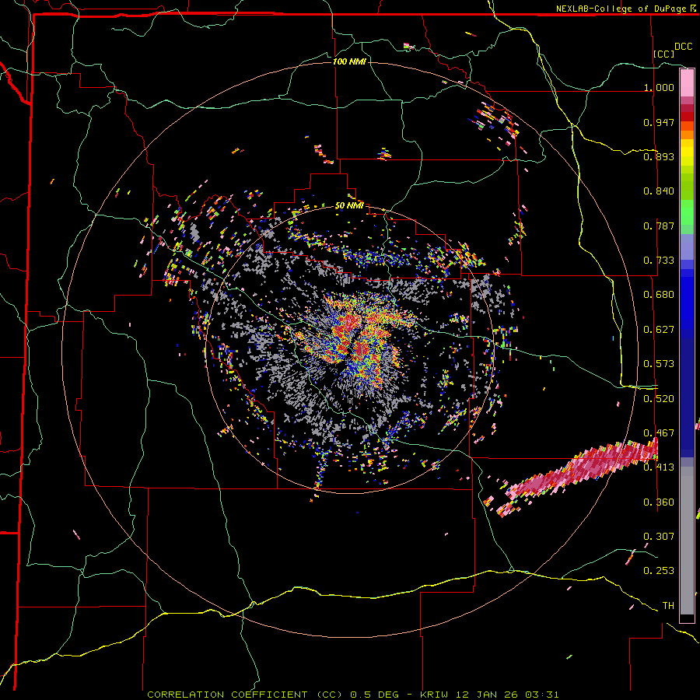Select the 0.253 scale value

[x=659, y=571]
